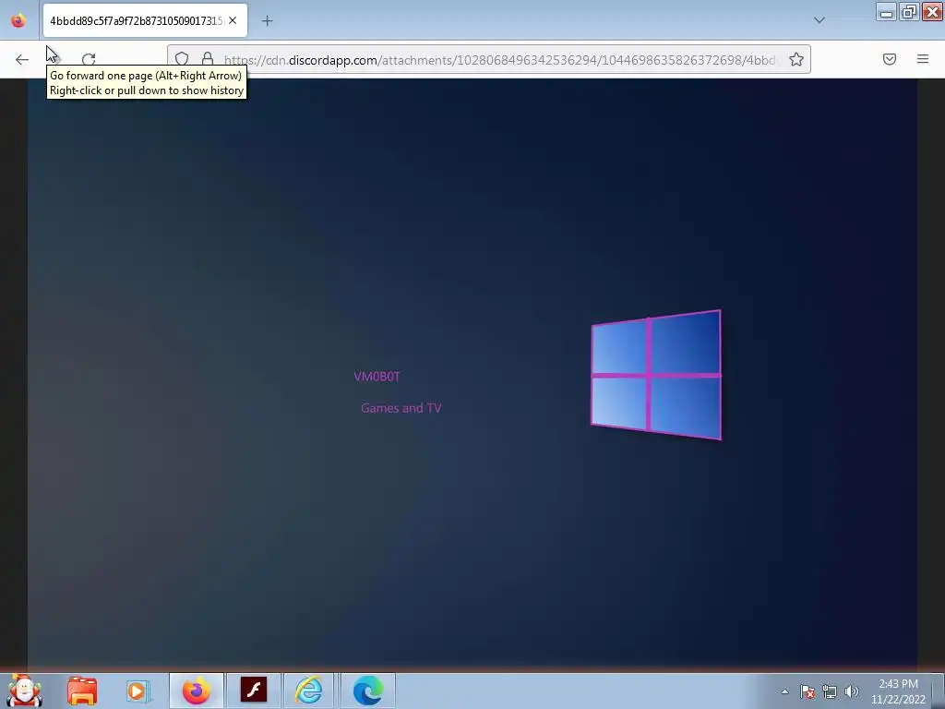Open the clock showing 2:43 PM
Viewport: 945px width, 709px height.
point(898,691)
